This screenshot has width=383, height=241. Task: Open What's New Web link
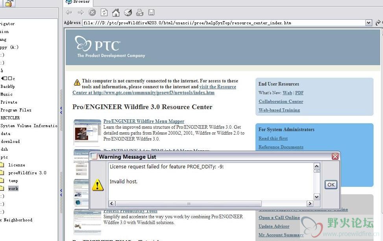[x=287, y=93]
